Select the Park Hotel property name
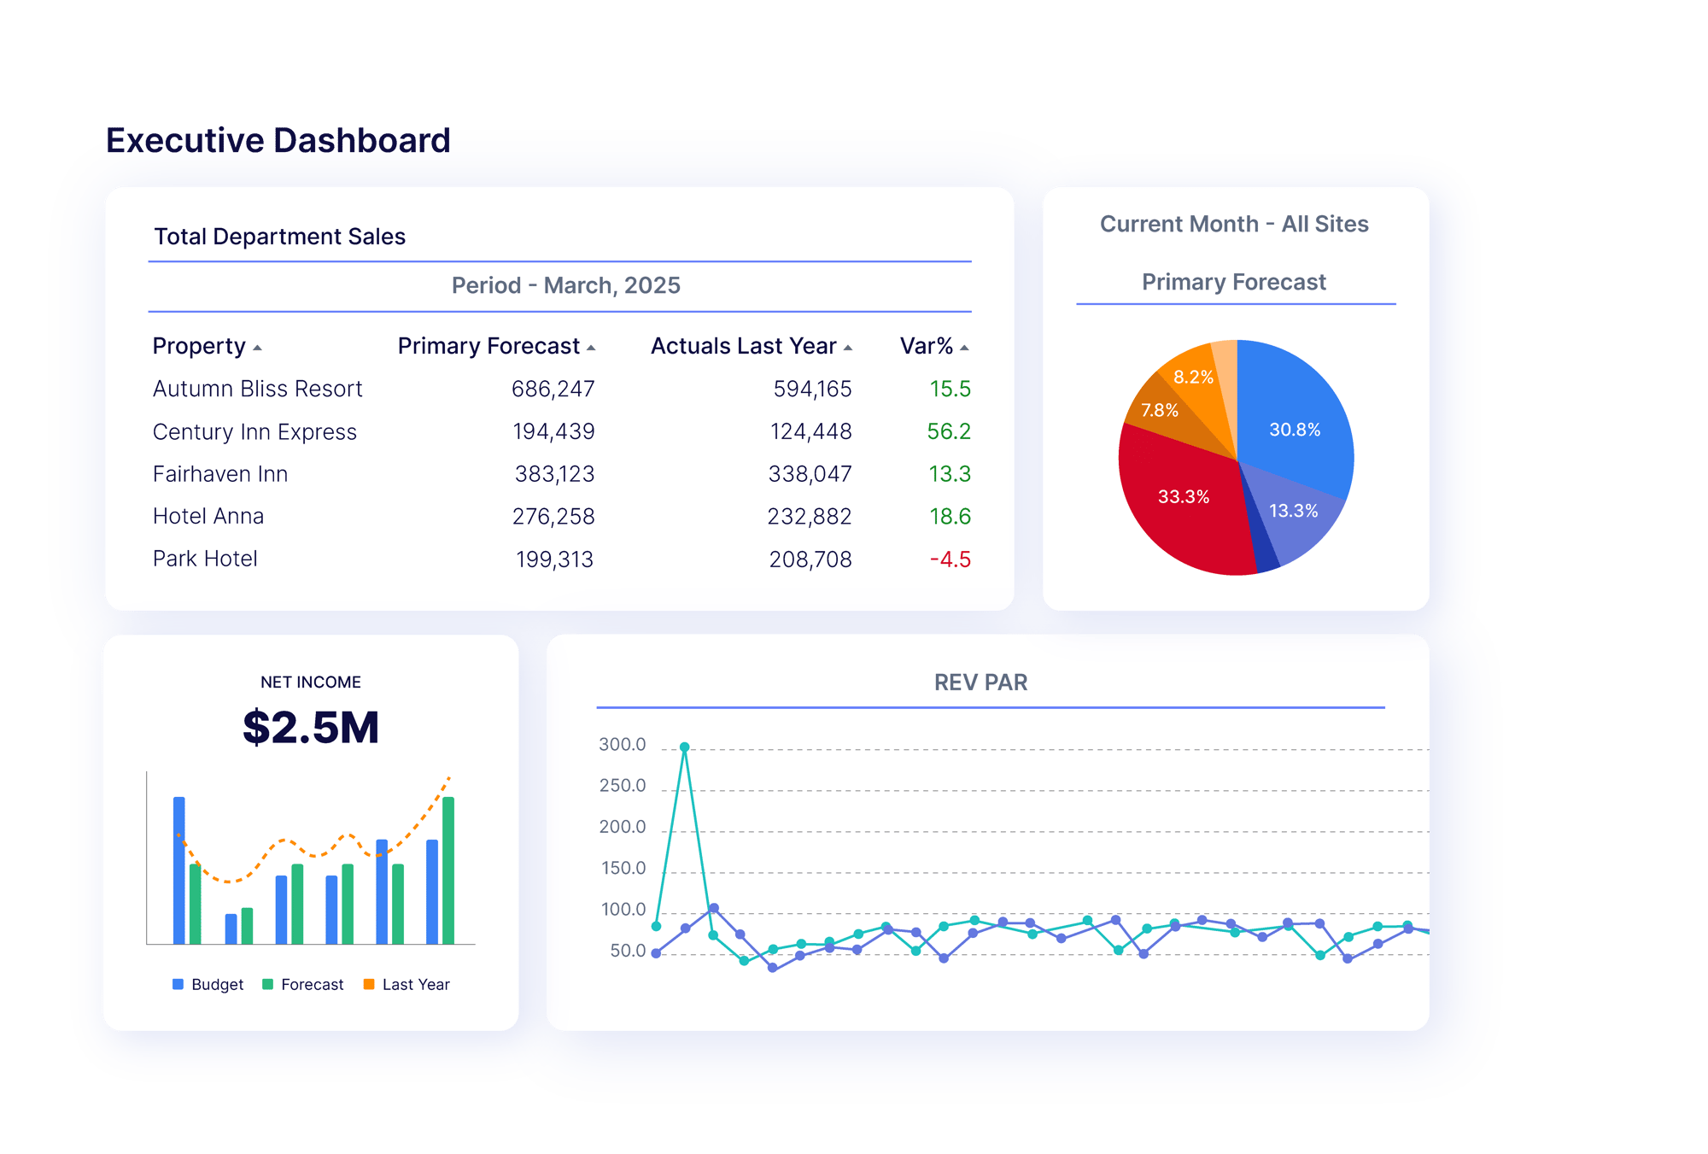 (x=205, y=559)
